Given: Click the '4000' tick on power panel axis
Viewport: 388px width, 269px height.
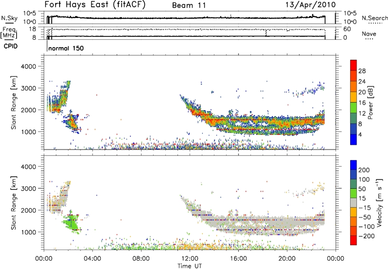Looking at the screenshot, I should [29, 66].
